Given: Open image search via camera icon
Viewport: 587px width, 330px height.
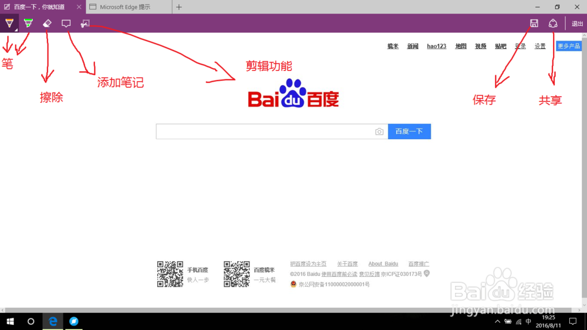Looking at the screenshot, I should (x=379, y=132).
